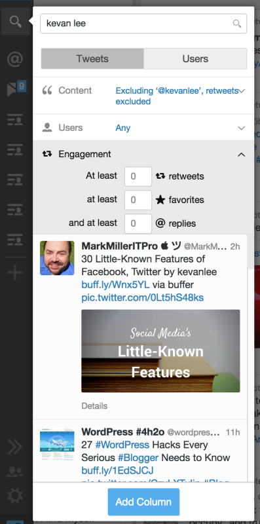The width and height of the screenshot is (260, 524).
Task: Open 'Little-Known Features' tweet image
Action: pos(160,351)
